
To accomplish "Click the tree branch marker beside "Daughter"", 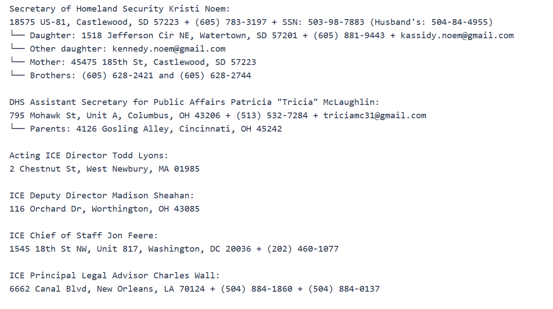I will point(17,36).
